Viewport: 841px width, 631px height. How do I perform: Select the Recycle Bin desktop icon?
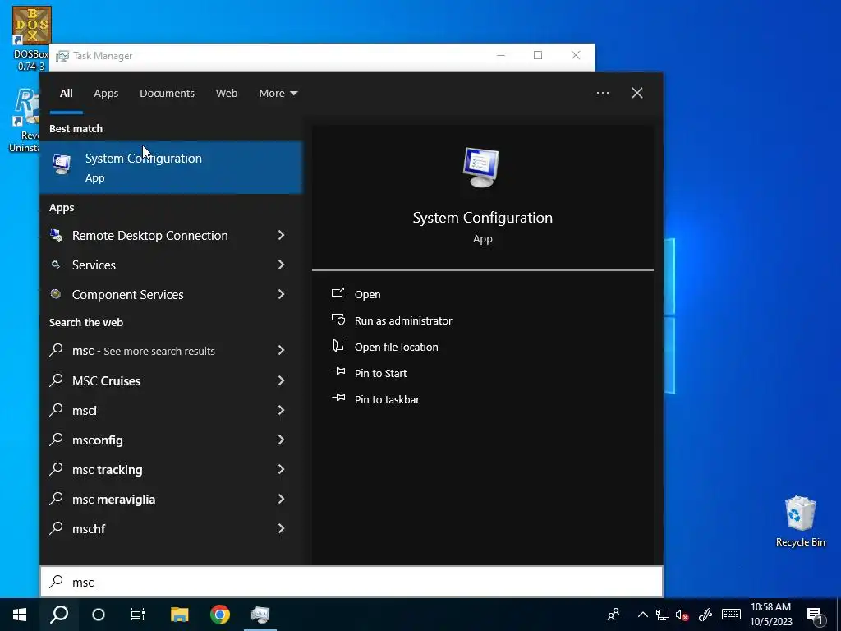pos(800,521)
